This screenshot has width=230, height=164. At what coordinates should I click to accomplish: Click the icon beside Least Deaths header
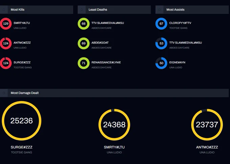[82, 10]
